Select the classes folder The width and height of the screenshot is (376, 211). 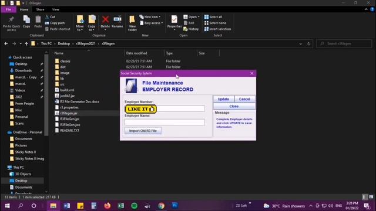pos(65,61)
